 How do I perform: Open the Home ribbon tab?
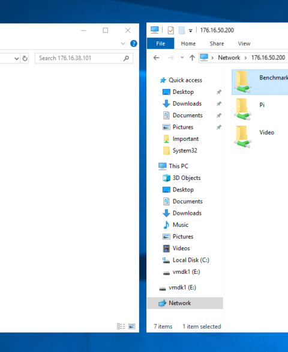click(x=188, y=43)
